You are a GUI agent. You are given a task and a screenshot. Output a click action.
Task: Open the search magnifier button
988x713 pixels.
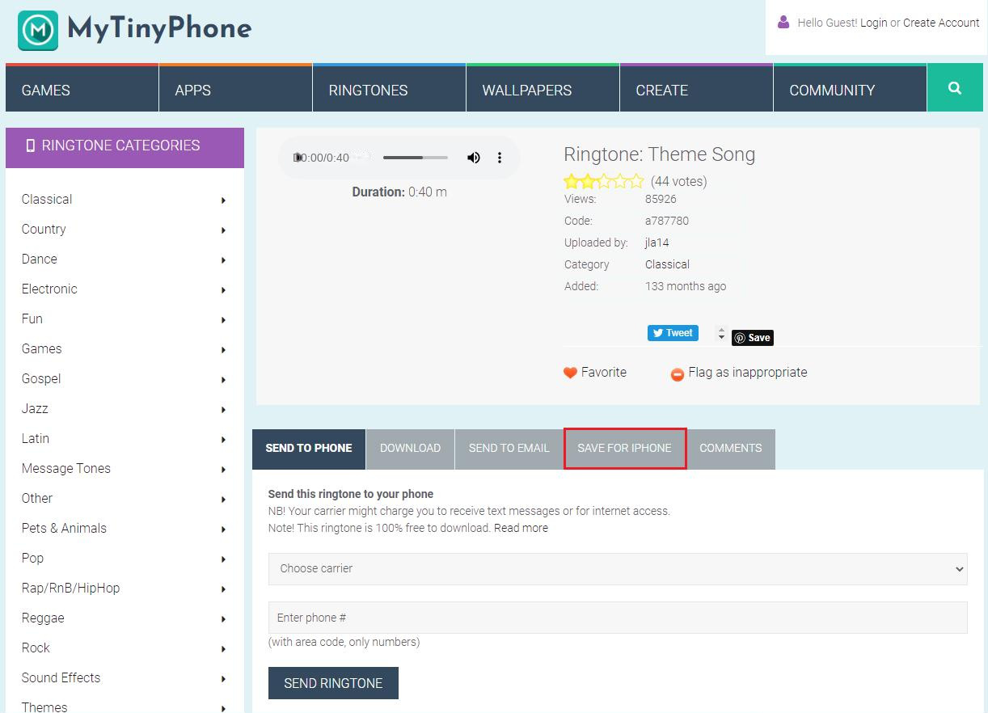[x=955, y=88]
